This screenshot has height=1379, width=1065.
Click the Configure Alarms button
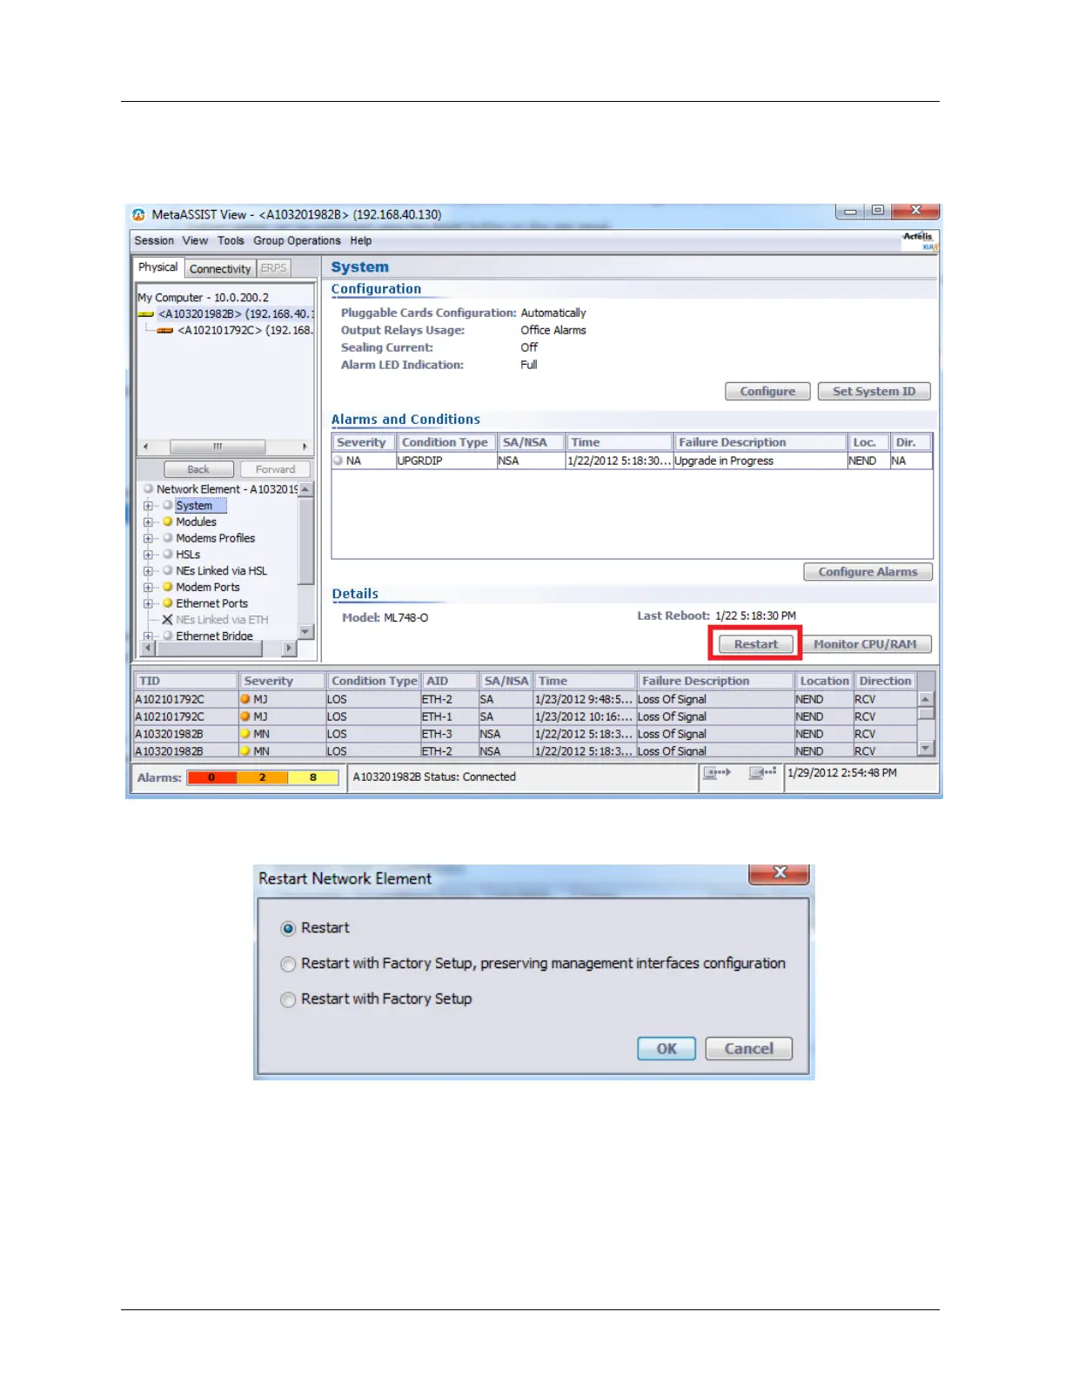pyautogui.click(x=867, y=572)
